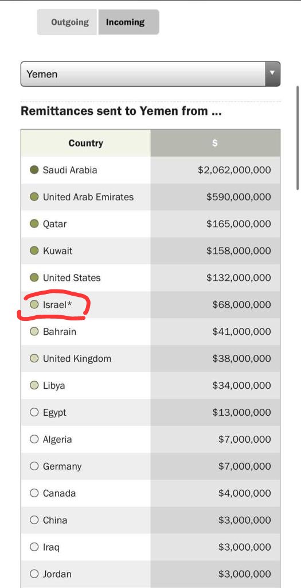
Task: Select the Egypt empty circle
Action: pyautogui.click(x=34, y=412)
